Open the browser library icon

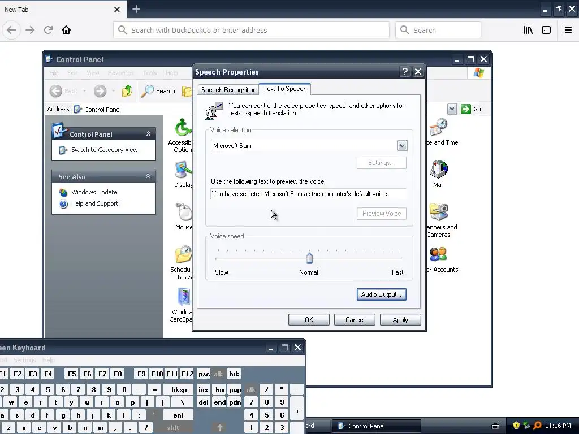(x=528, y=30)
